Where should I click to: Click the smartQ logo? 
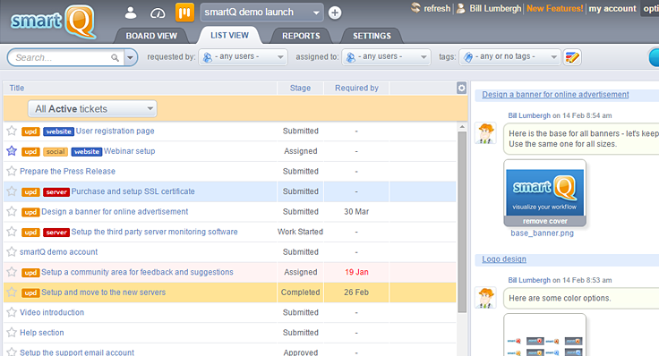pyautogui.click(x=54, y=21)
